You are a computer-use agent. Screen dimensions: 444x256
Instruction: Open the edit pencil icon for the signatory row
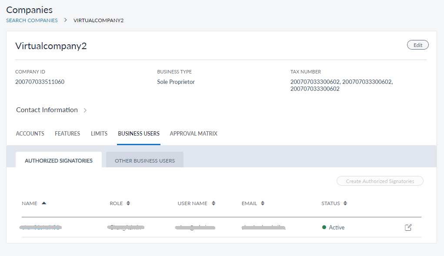[x=408, y=227]
